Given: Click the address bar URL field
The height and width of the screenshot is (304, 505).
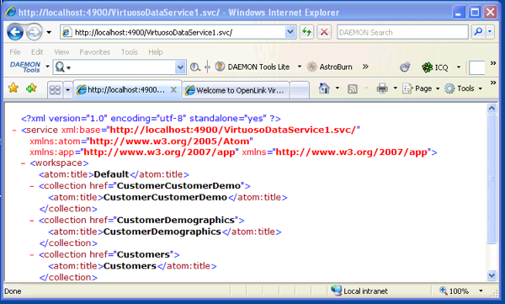Looking at the screenshot, I should coord(173,32).
